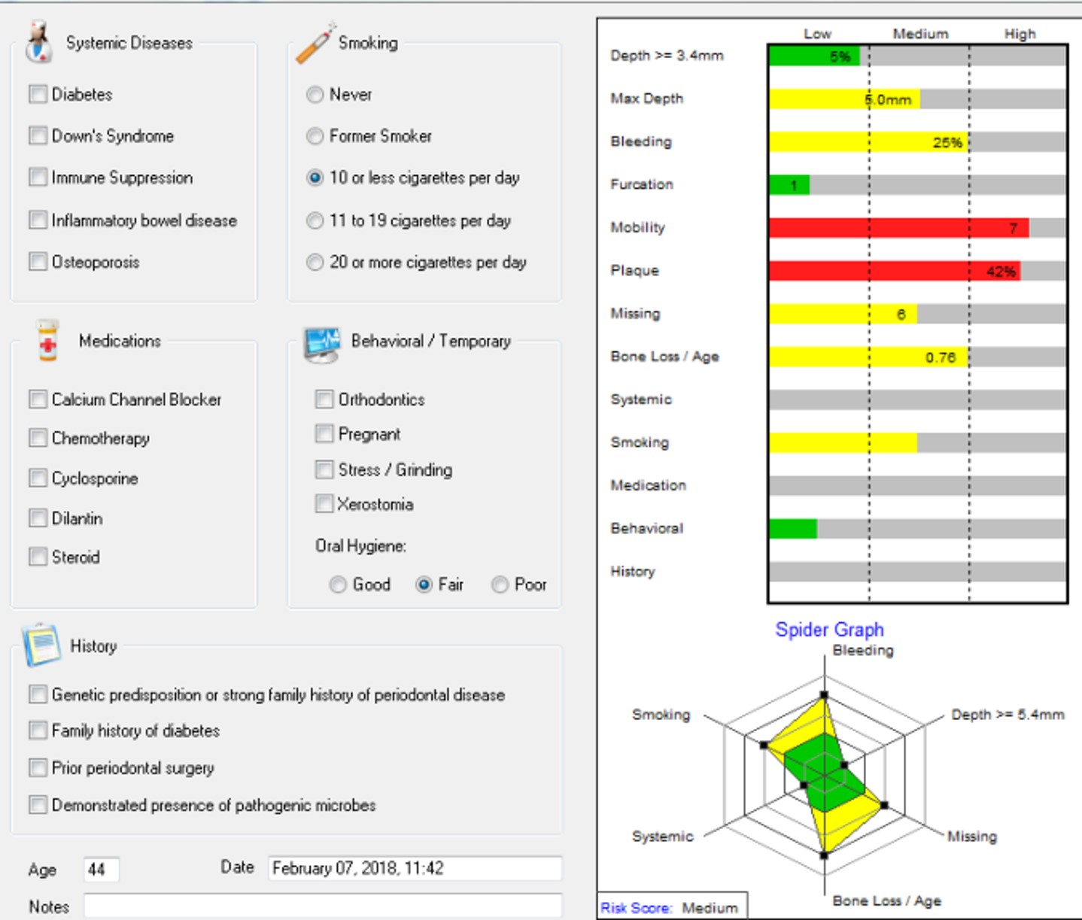Screen dimensions: 1082x920
Task: Select the Never smoking option
Action: tap(315, 95)
